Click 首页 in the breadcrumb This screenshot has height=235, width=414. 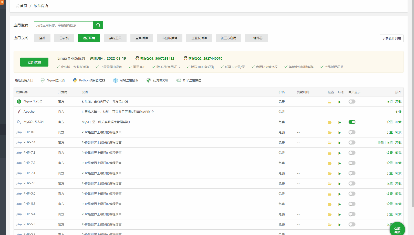[x=24, y=6]
